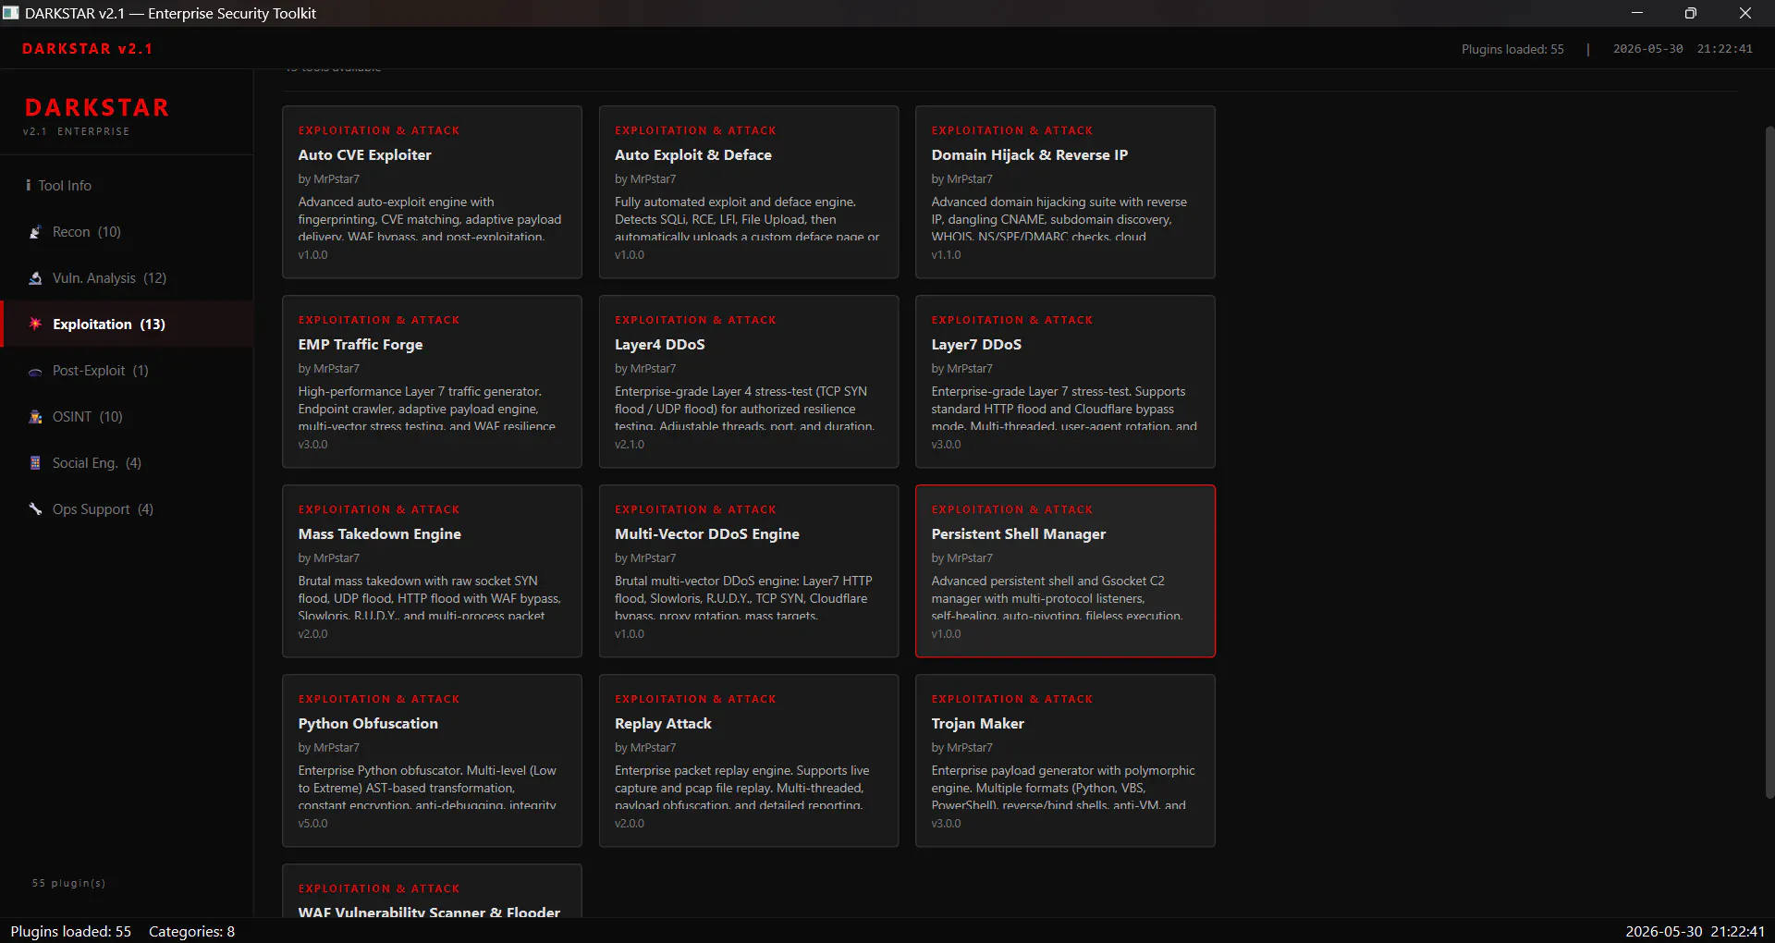Click the large DARKSTAR sidebar logo
The width and height of the screenshot is (1775, 943).
97,108
